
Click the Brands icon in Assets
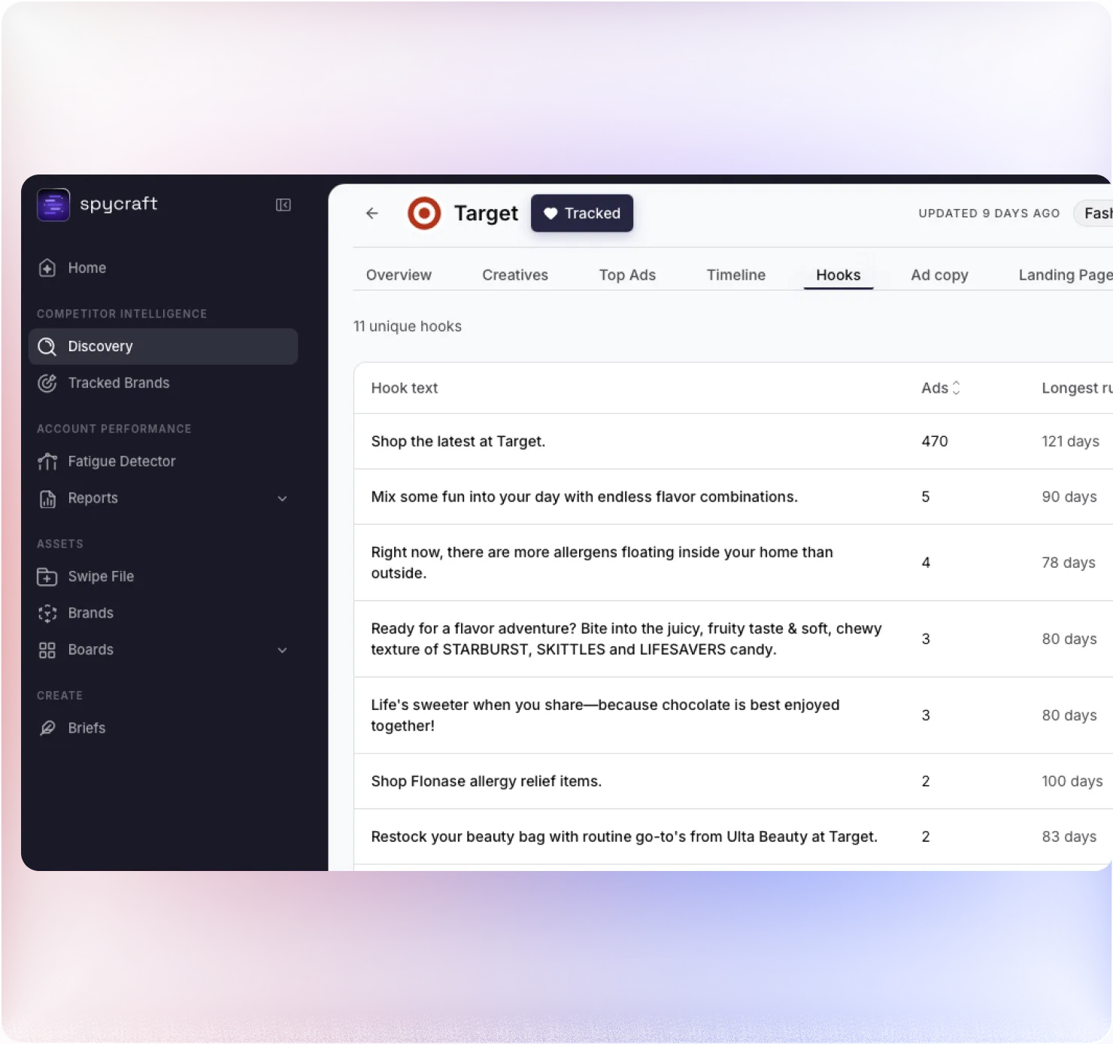pos(47,613)
